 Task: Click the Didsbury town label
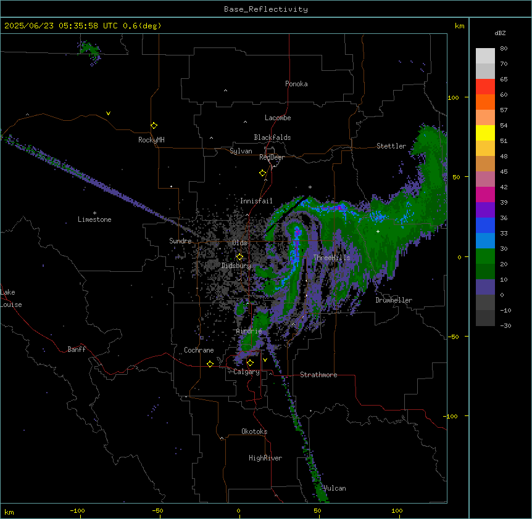pyautogui.click(x=236, y=266)
